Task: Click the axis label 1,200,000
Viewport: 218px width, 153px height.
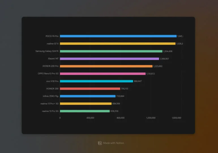Action: (x=151, y=118)
